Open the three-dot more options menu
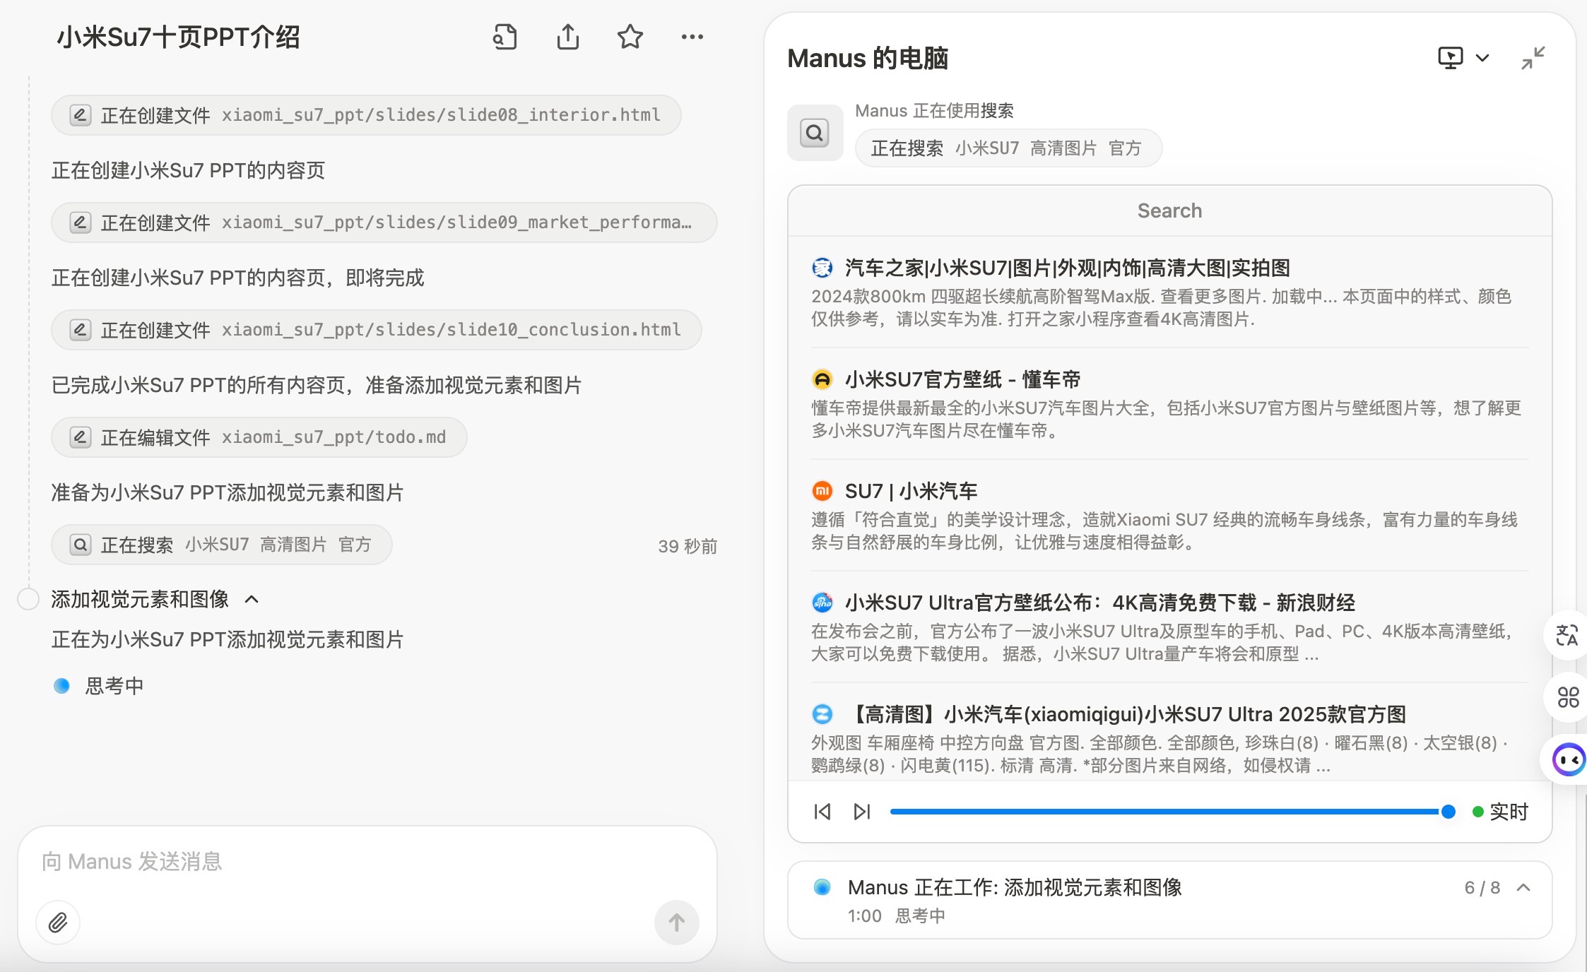The height and width of the screenshot is (972, 1587). tap(692, 37)
